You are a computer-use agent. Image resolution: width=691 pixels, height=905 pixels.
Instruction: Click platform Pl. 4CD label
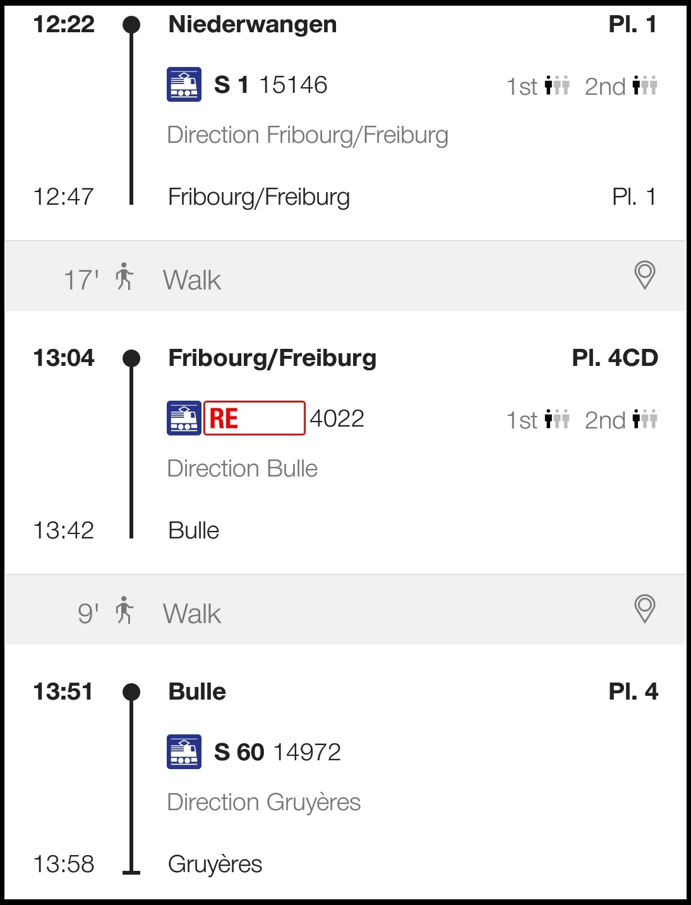coord(615,358)
